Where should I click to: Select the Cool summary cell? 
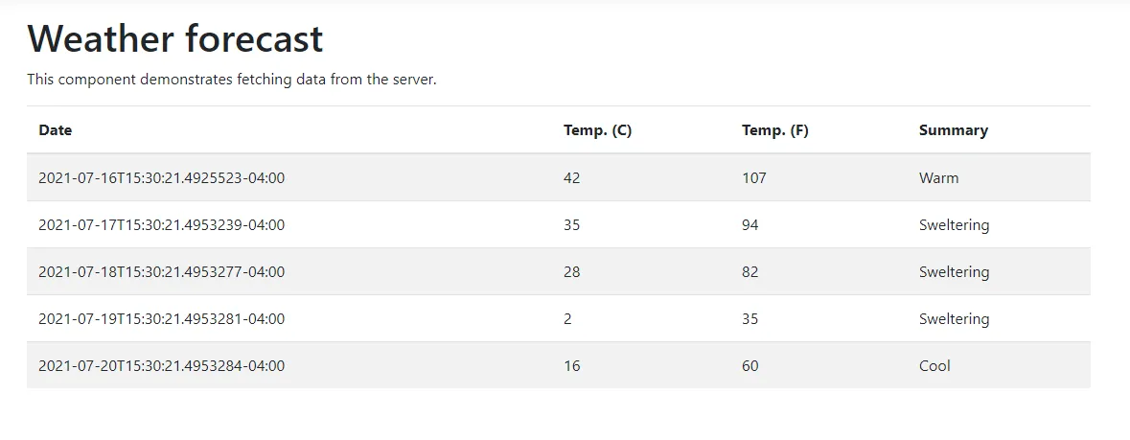934,366
